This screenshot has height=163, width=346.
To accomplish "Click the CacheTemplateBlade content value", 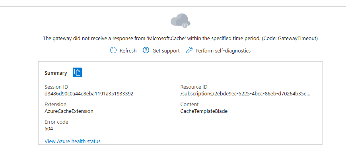I will tap(204, 111).
